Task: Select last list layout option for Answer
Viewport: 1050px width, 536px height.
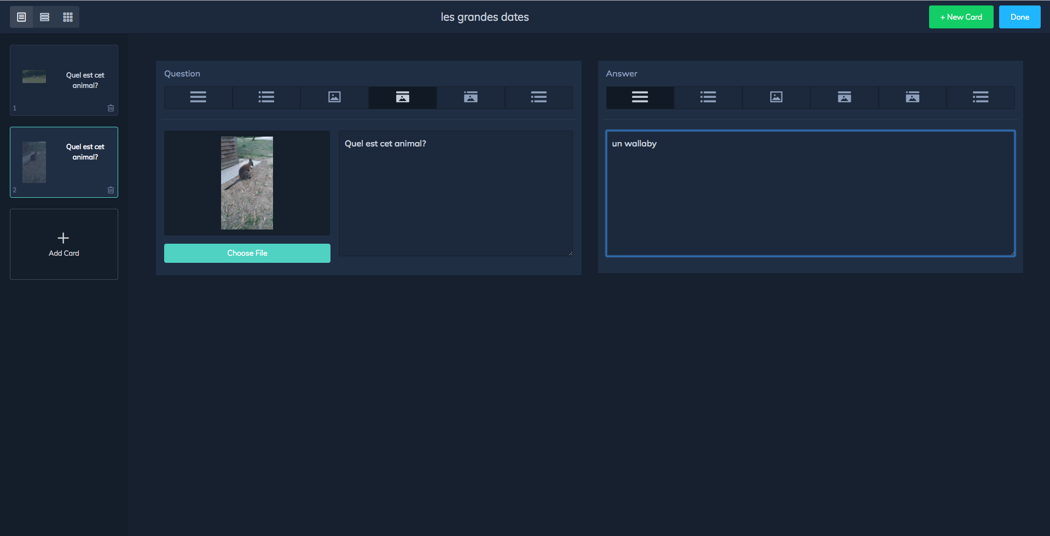Action: pos(981,97)
